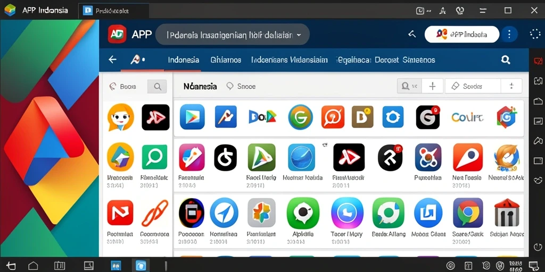Open the black G icon with red badge

pos(428,117)
